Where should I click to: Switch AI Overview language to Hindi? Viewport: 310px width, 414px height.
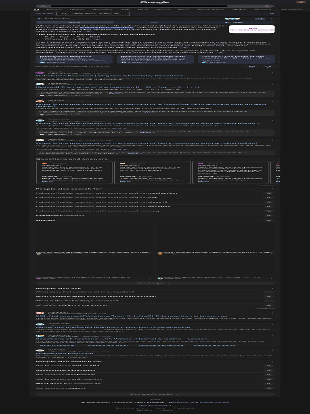pyautogui.click(x=155, y=22)
